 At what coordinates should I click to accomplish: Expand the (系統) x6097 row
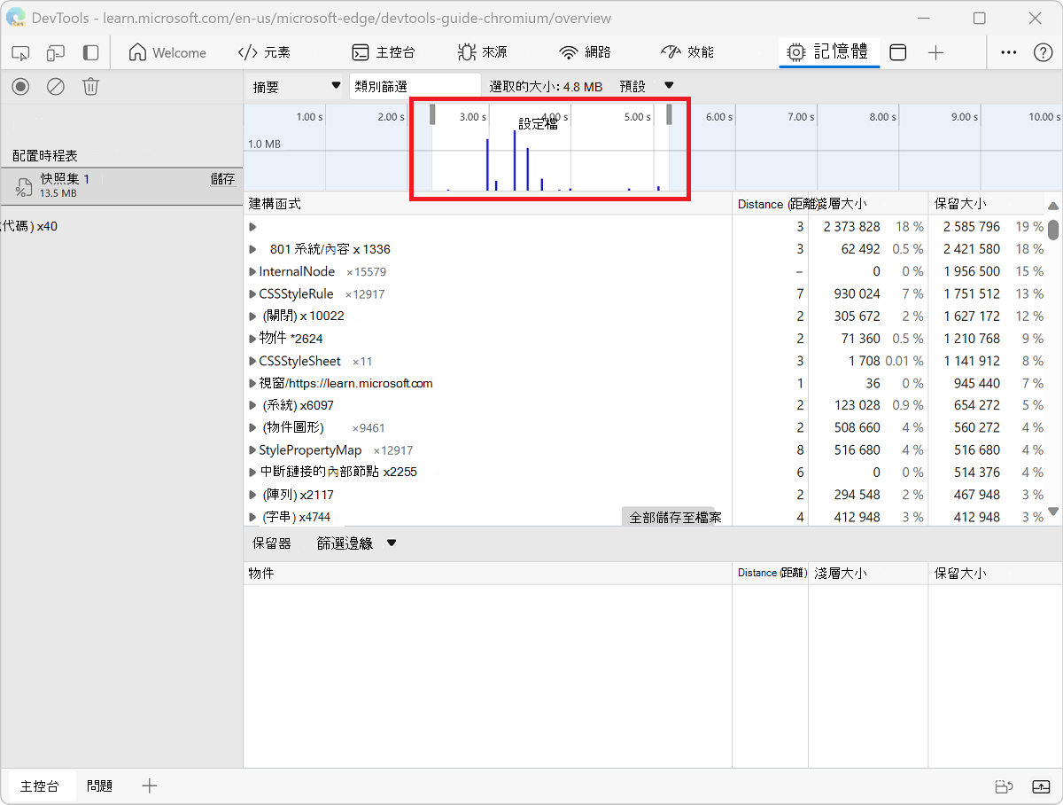click(252, 405)
